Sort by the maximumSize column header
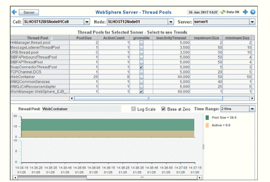The image size is (270, 182). click(206, 38)
